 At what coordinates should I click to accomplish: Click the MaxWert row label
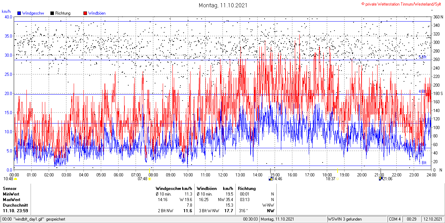pyautogui.click(x=11, y=200)
